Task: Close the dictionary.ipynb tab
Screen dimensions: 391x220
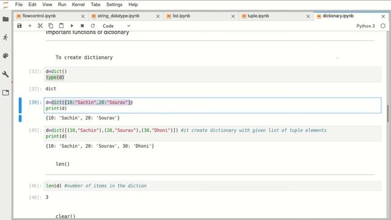Action: [383, 16]
